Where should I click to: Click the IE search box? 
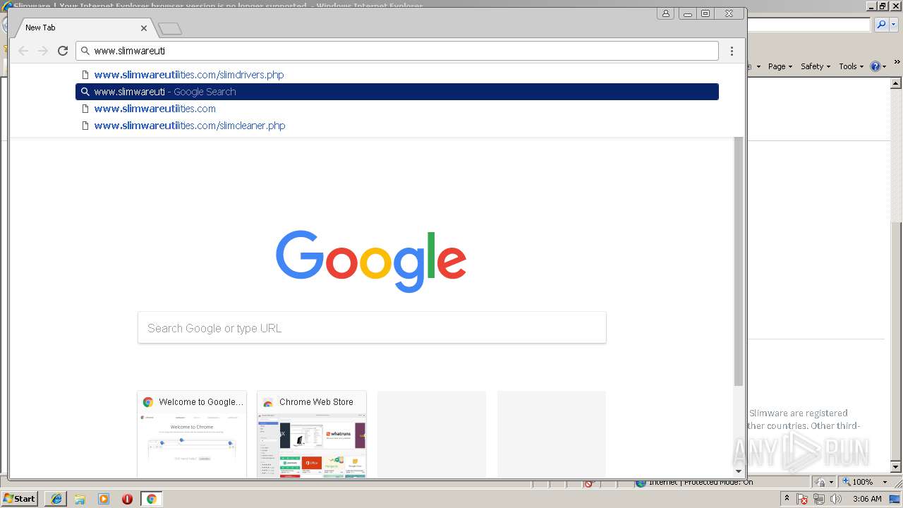[x=809, y=25]
